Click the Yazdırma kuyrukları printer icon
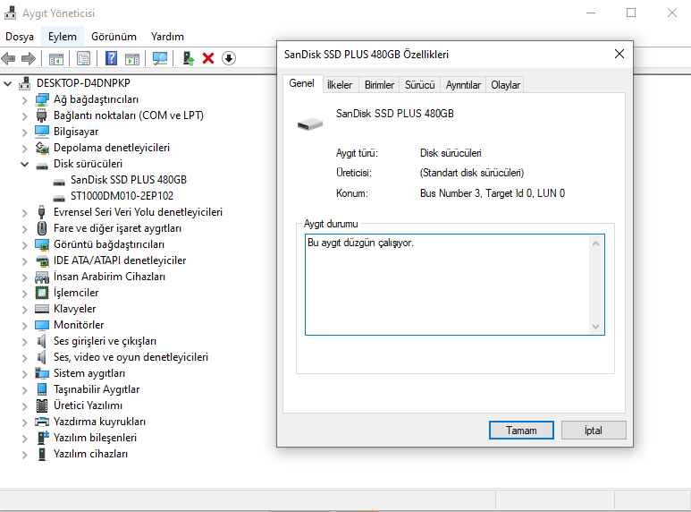 point(42,422)
